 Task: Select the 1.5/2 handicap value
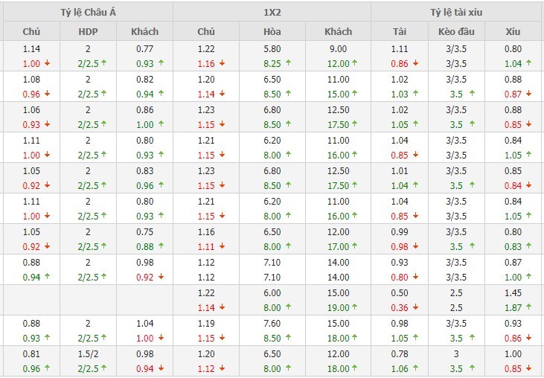tap(88, 355)
